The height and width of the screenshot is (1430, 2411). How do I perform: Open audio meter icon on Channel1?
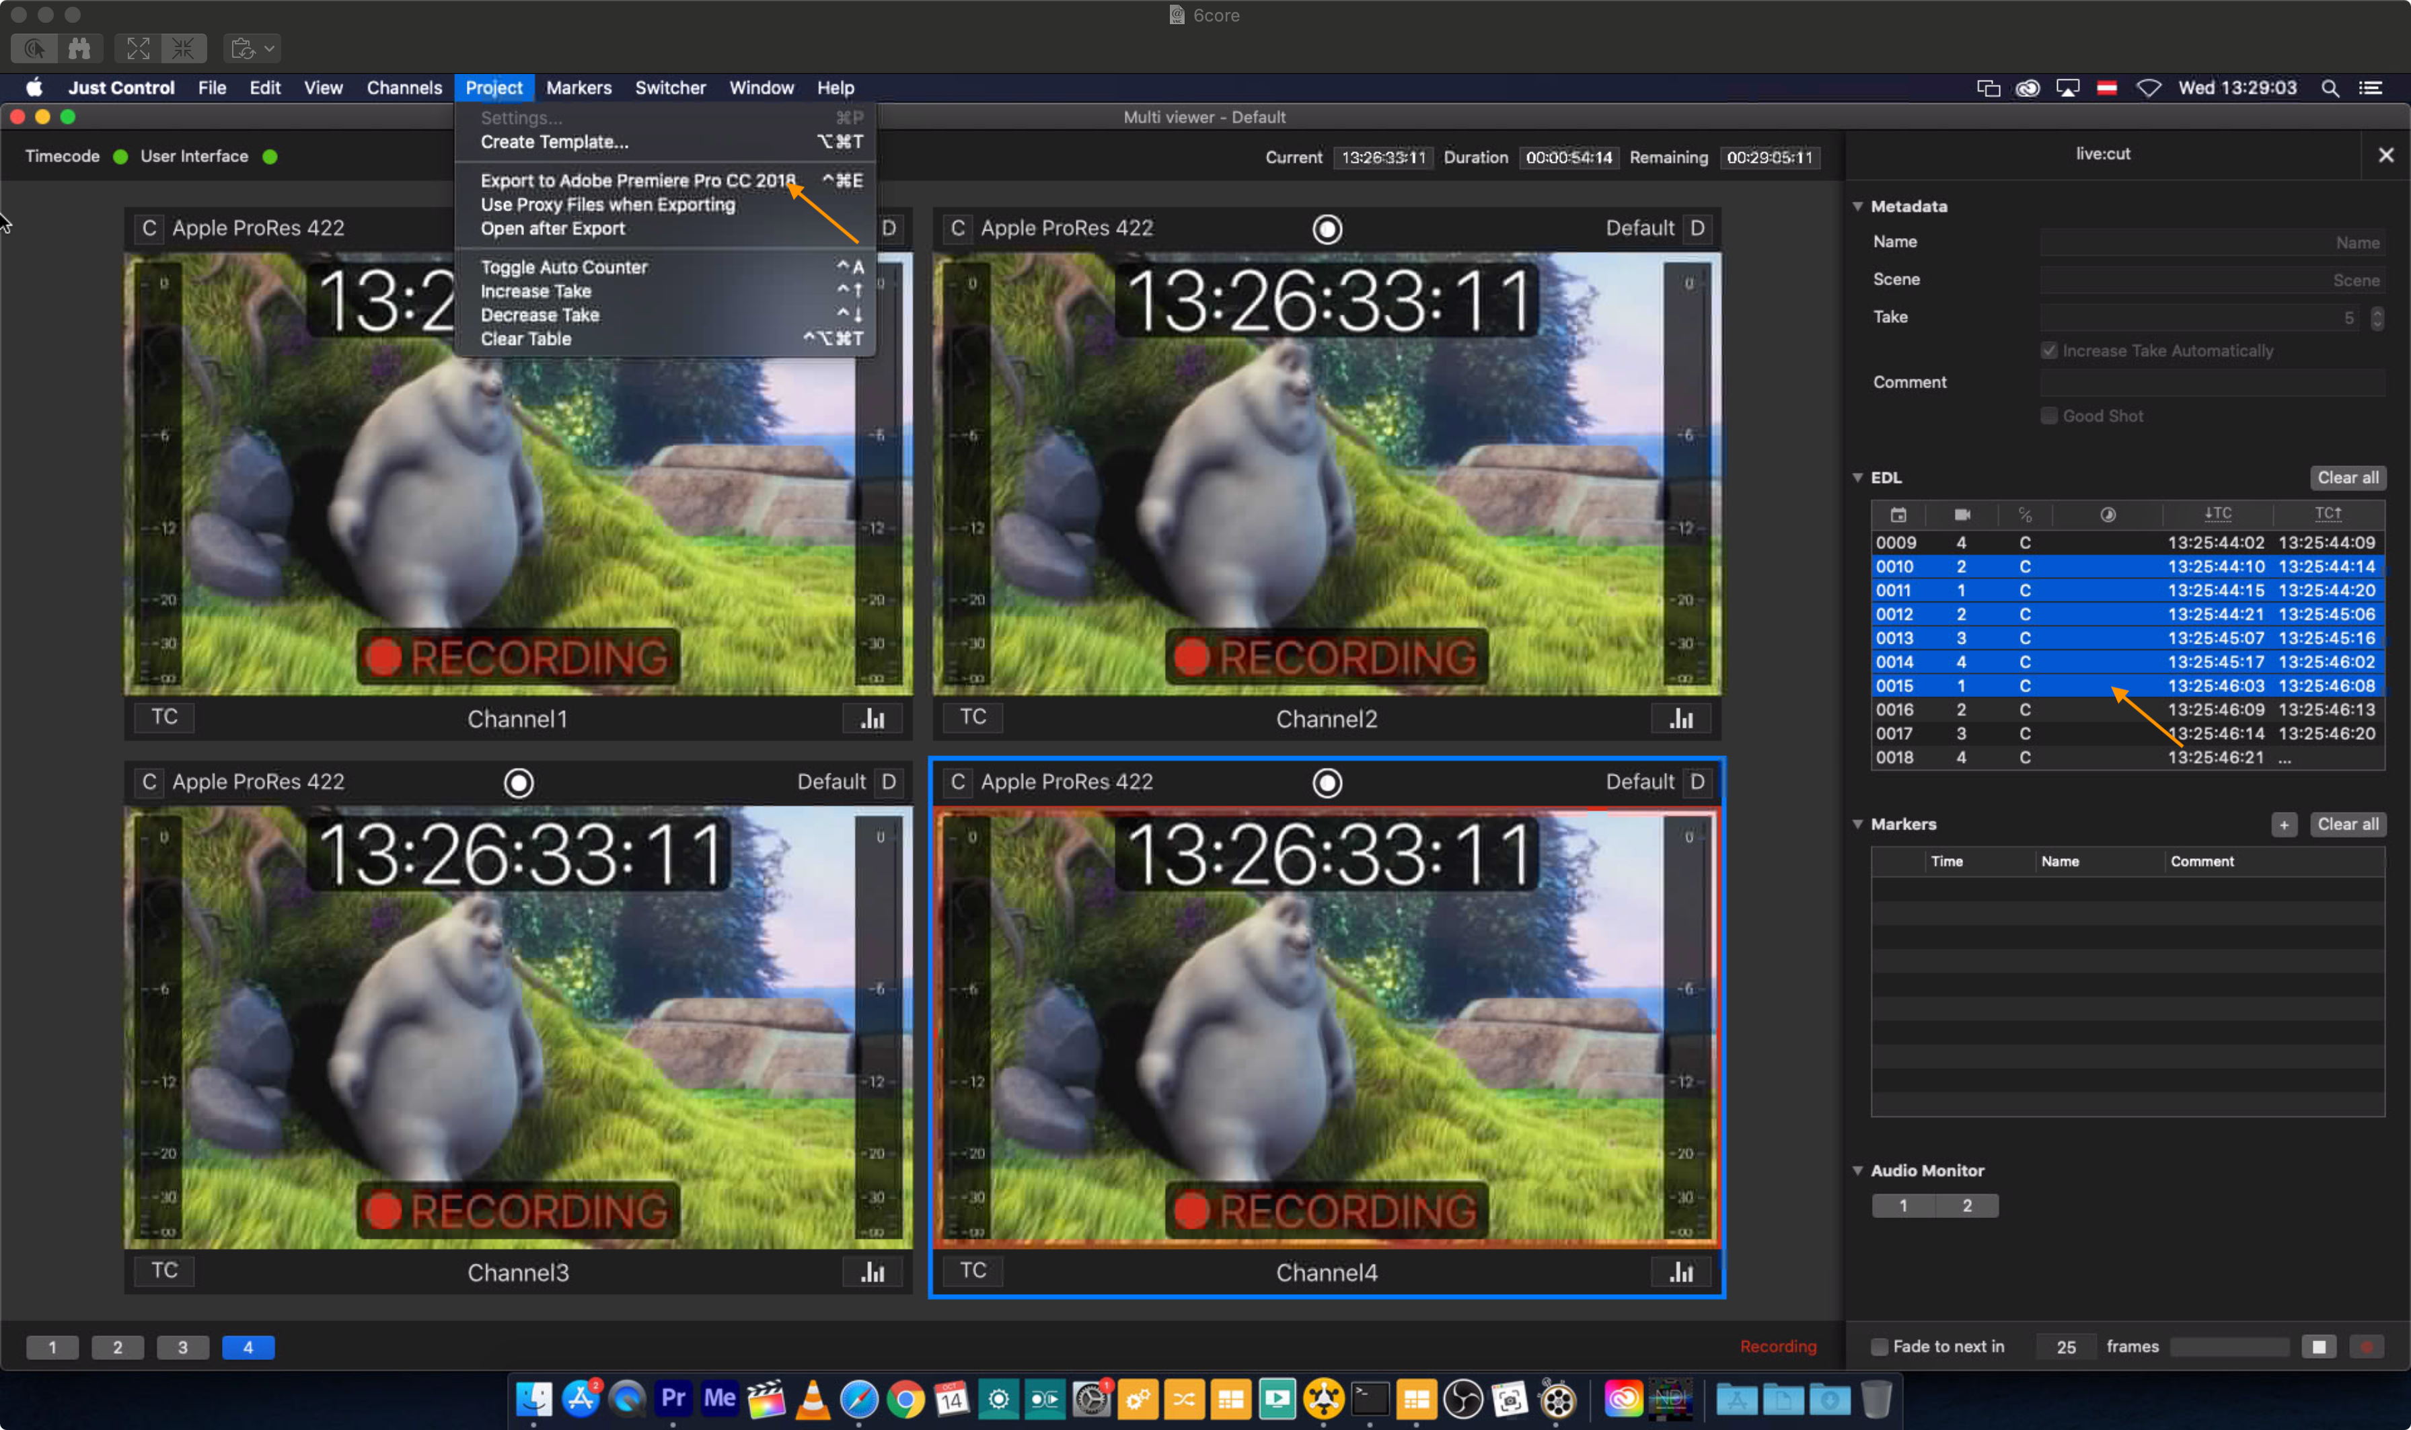click(x=872, y=719)
